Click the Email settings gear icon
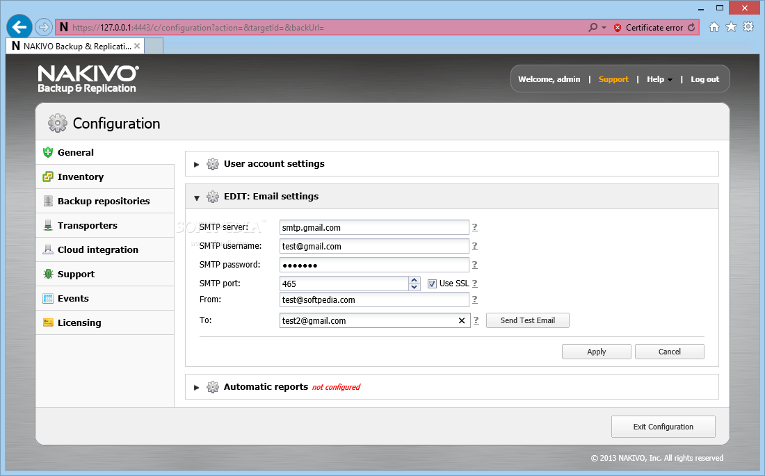Screen dimensions: 765x476 tap(213, 197)
